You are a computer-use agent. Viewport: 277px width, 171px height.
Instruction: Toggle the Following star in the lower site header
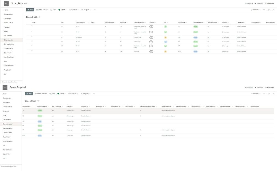click(x=255, y=87)
